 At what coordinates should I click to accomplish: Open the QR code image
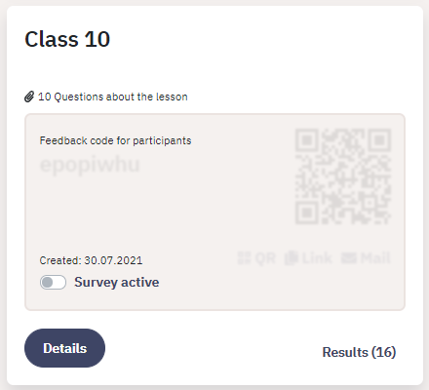click(343, 176)
